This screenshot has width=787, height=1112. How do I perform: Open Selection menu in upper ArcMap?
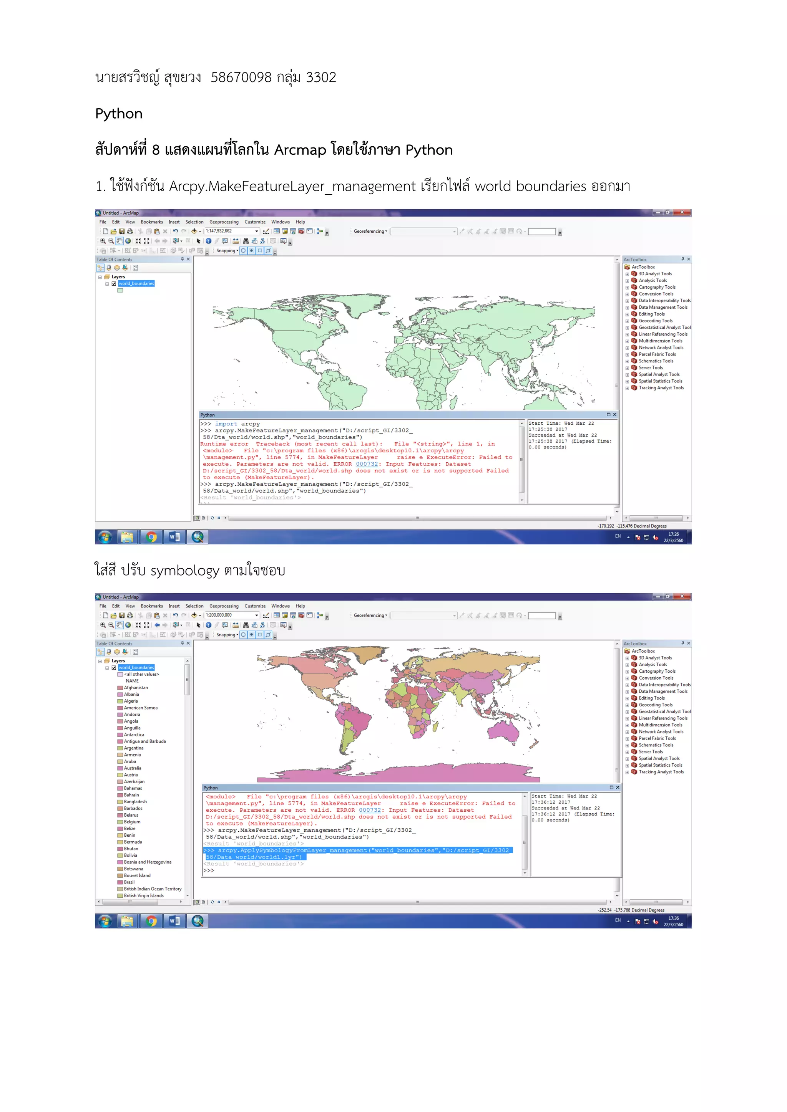coord(194,222)
